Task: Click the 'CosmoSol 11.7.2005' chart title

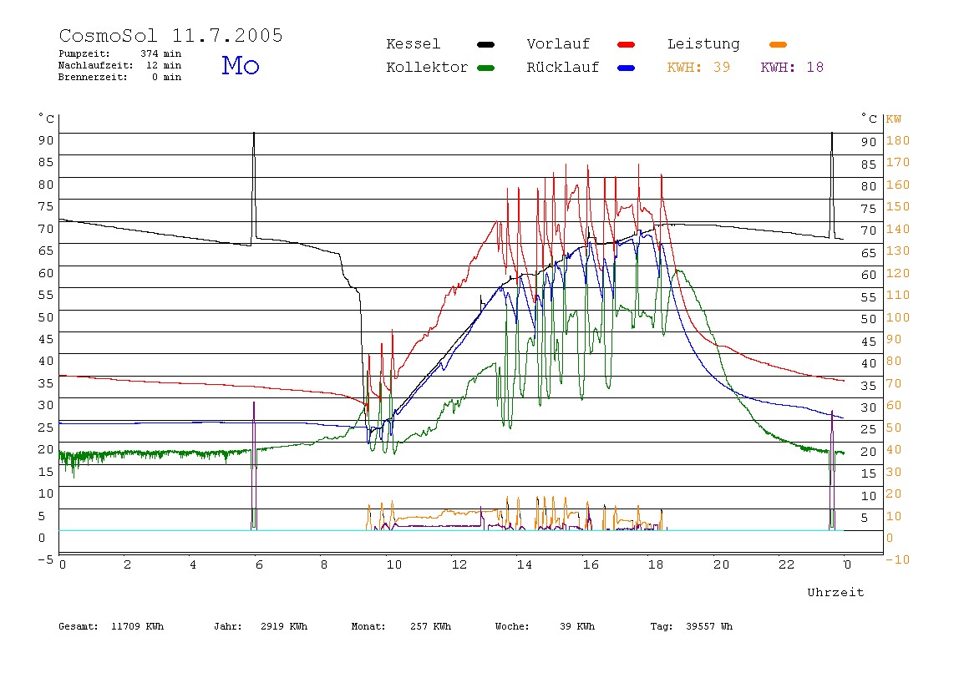Action: 170,35
